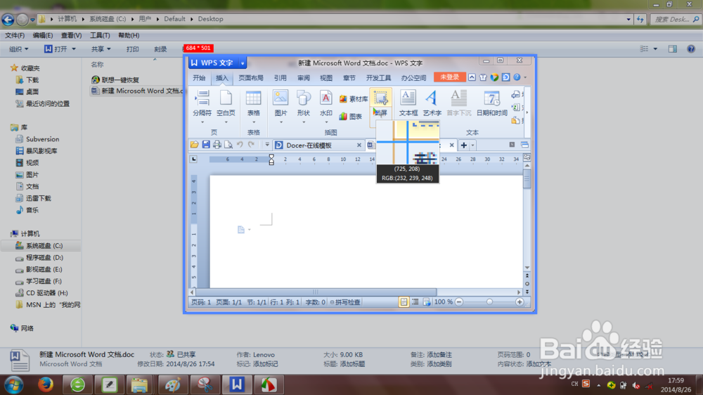Switch to the 审阅 ribbon tab

pos(304,77)
